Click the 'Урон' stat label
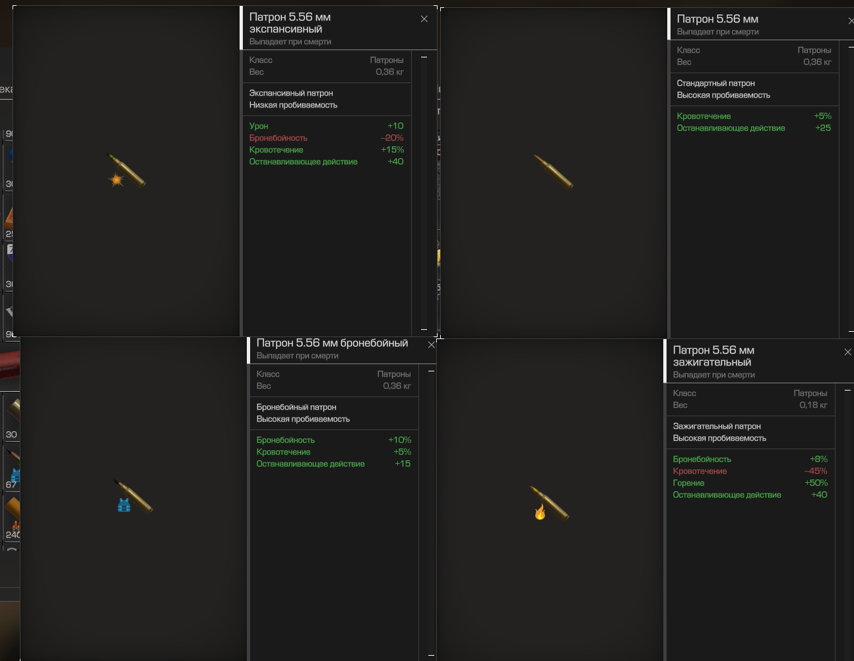854x661 pixels. click(259, 126)
